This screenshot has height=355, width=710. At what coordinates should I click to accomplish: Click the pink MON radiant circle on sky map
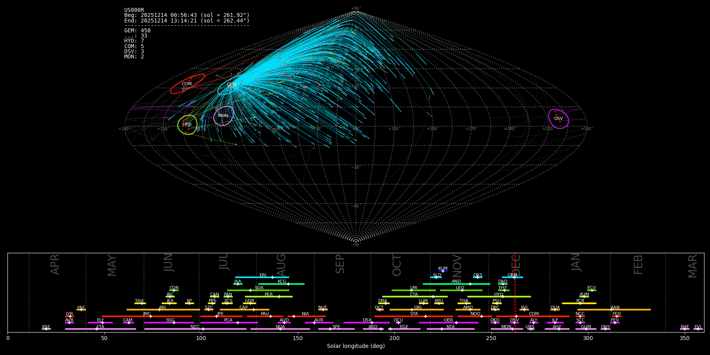click(224, 116)
